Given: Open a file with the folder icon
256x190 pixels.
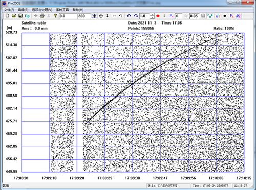Looking at the screenshot, I should click(x=14, y=16).
